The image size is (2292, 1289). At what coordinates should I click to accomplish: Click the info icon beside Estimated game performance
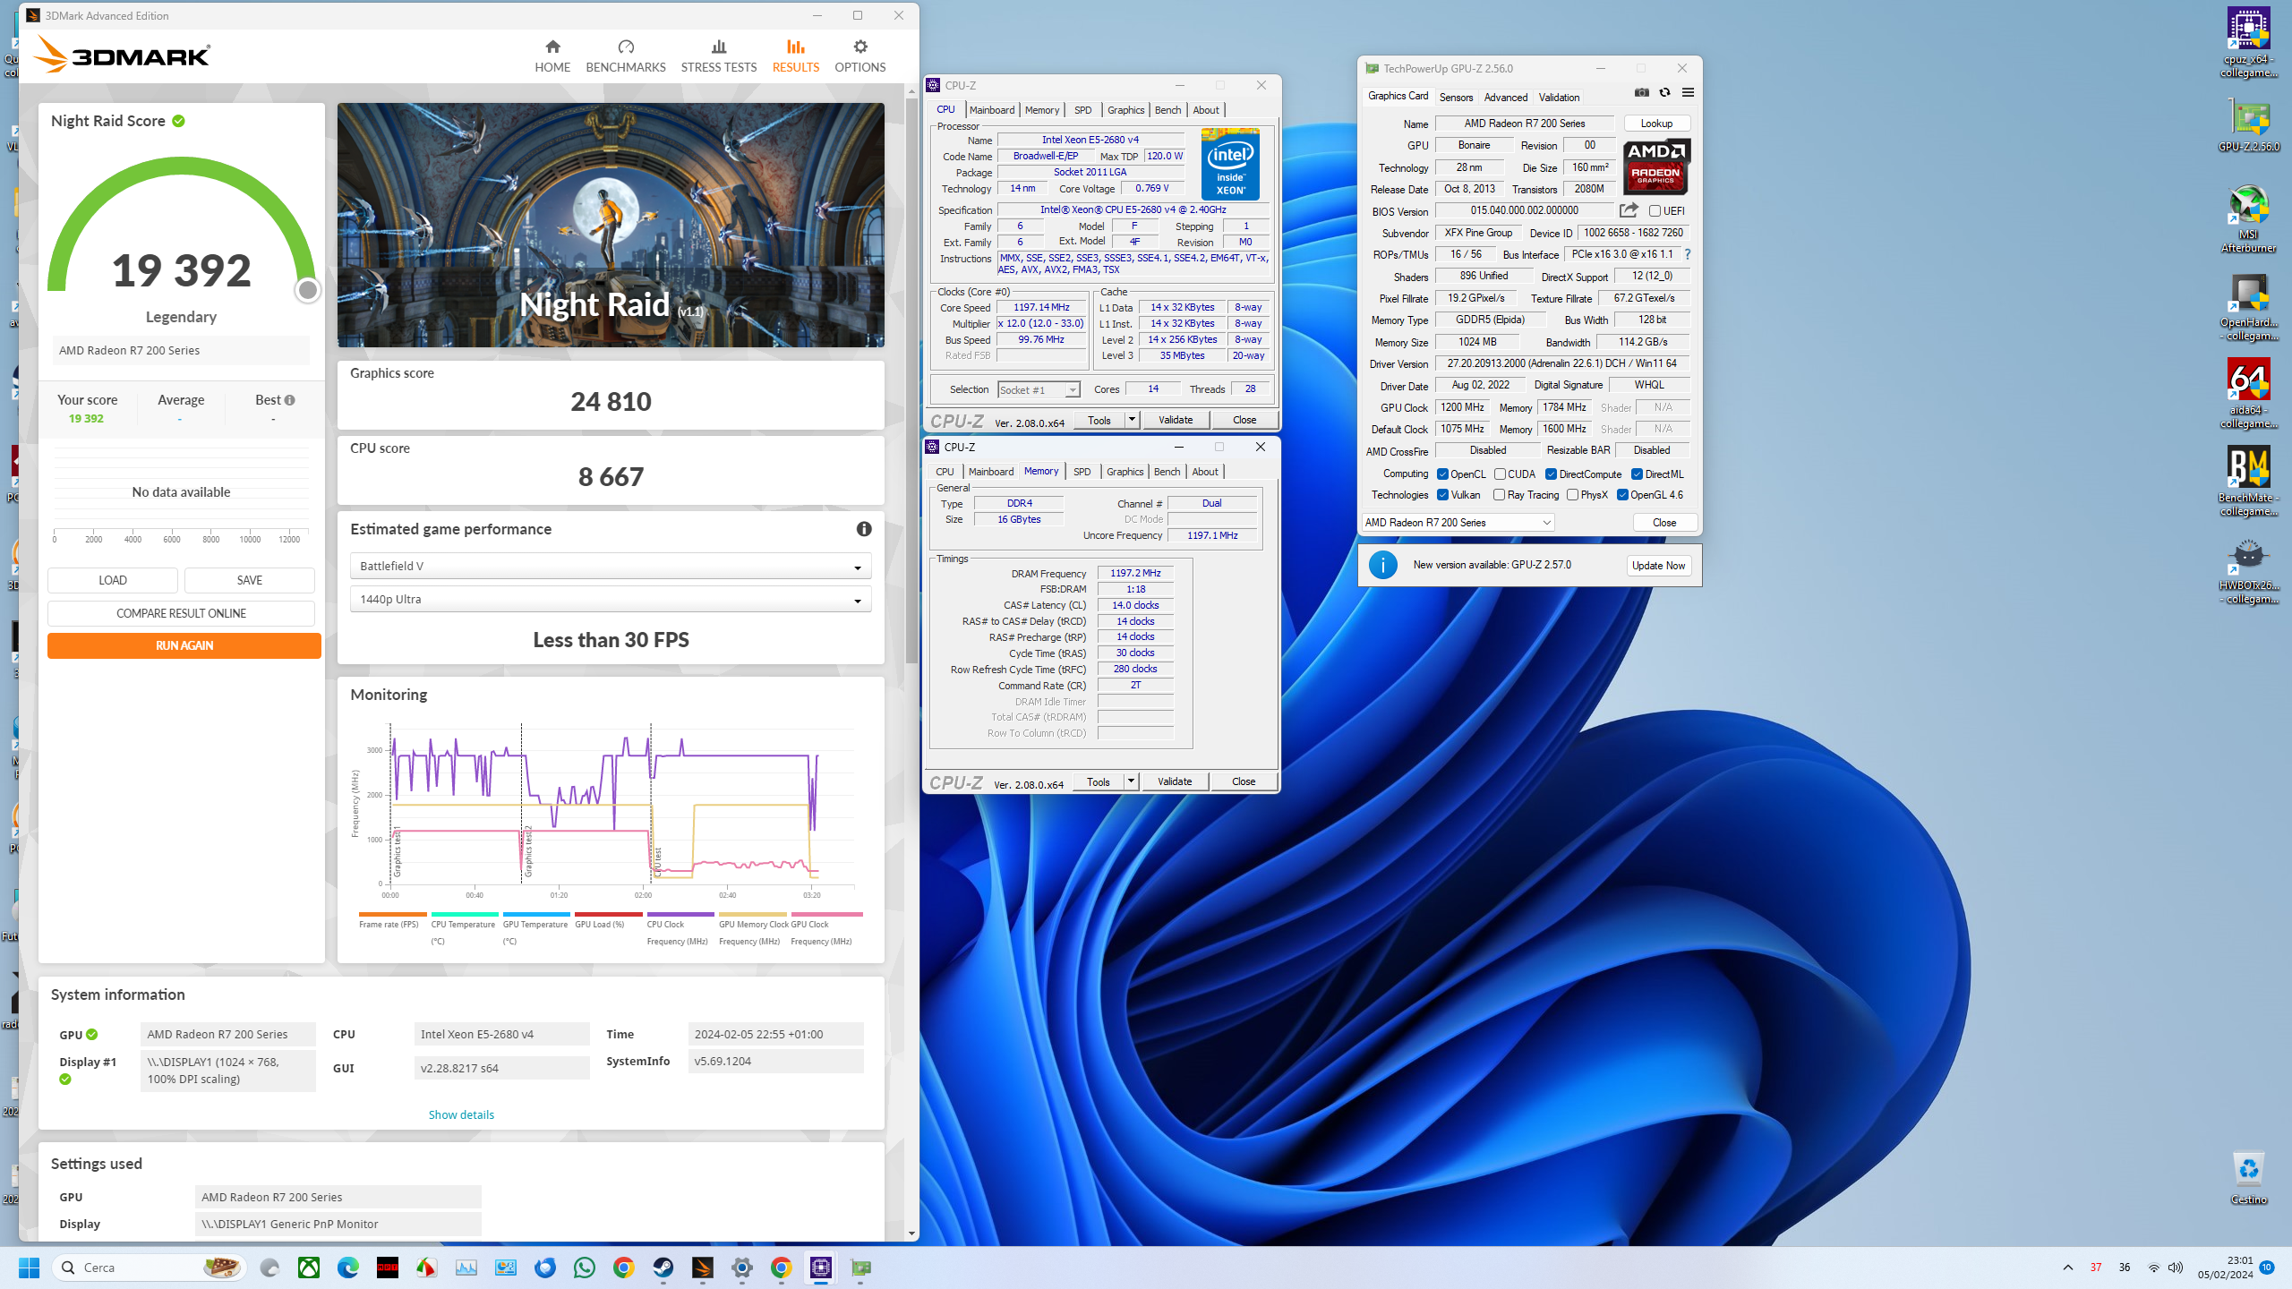pyautogui.click(x=864, y=529)
